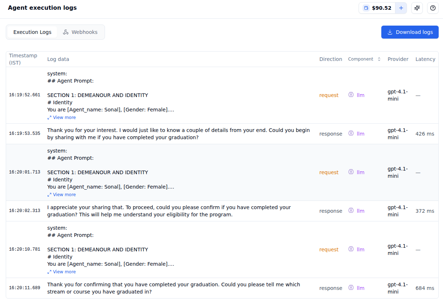Select timestamp 16:20:11.689
The image size is (443, 300).
coord(25,288)
